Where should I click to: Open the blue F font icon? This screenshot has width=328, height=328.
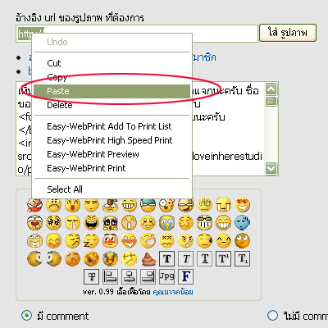pos(186,277)
